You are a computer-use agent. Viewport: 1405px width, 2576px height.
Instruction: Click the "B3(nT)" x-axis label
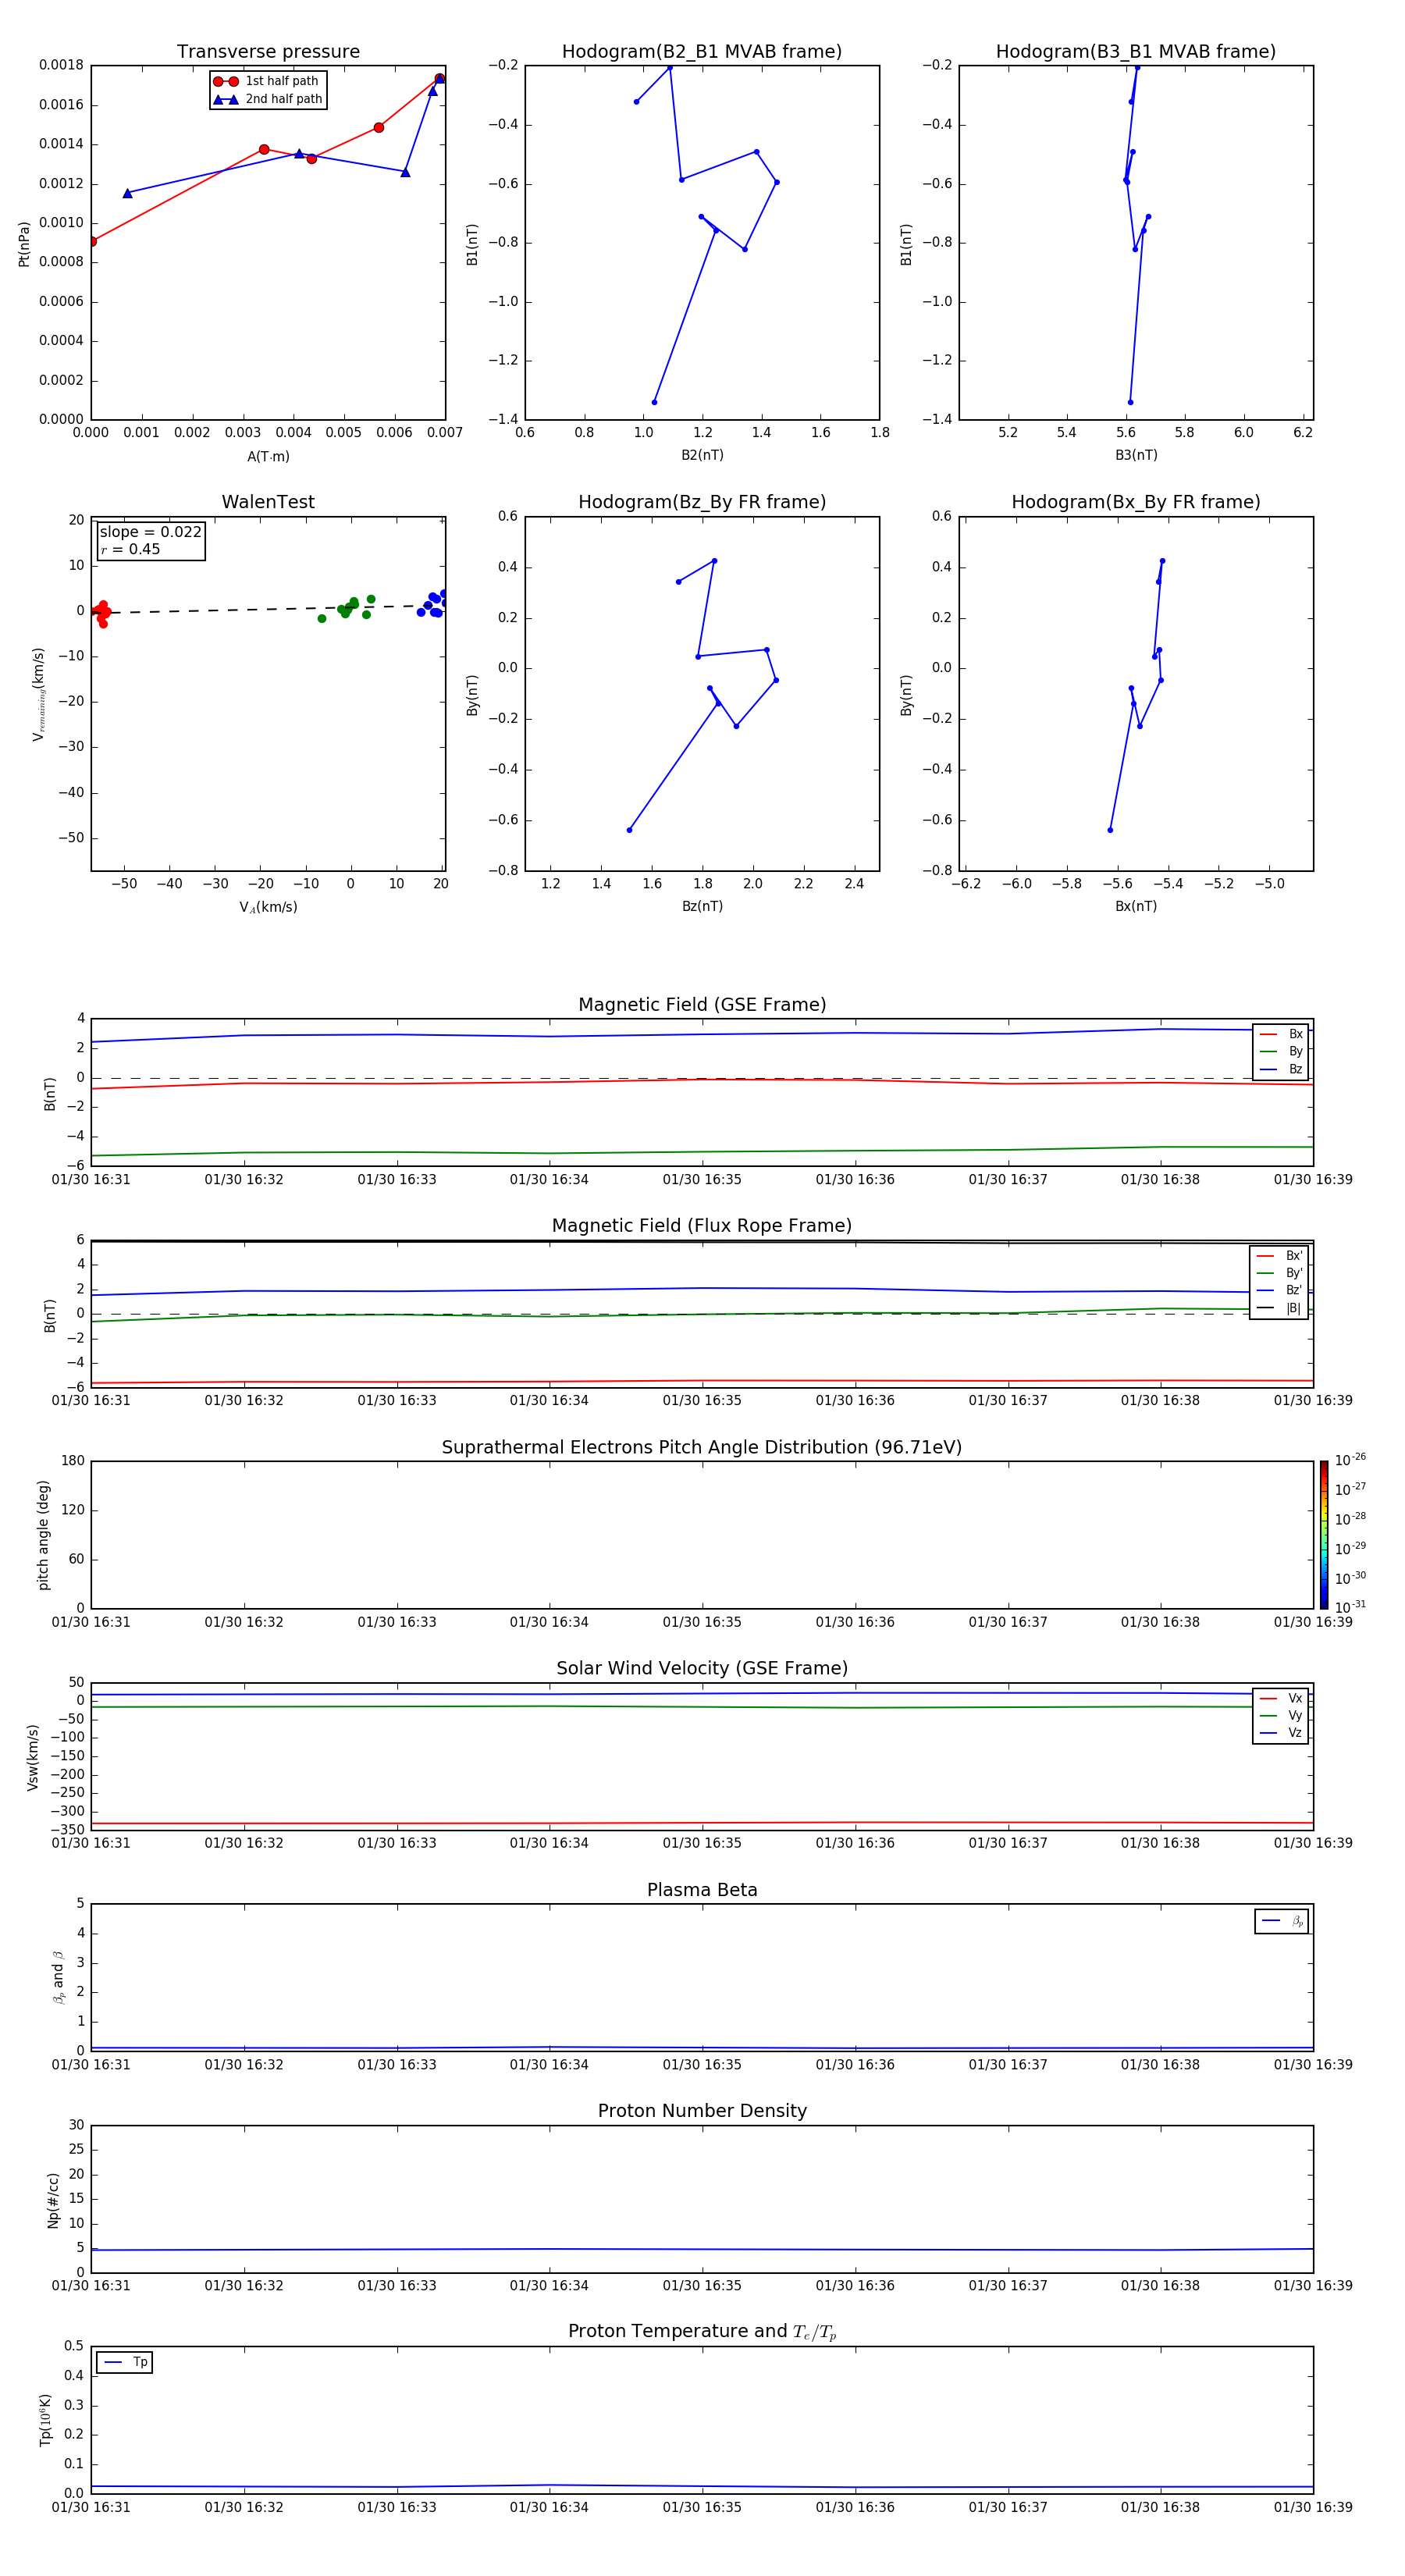(1136, 455)
